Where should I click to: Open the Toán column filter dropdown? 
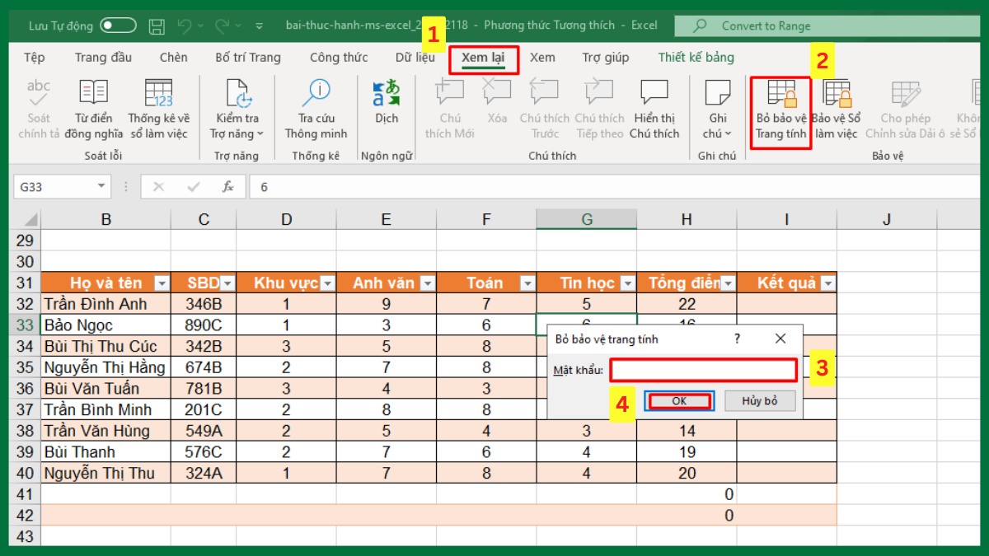coord(527,283)
